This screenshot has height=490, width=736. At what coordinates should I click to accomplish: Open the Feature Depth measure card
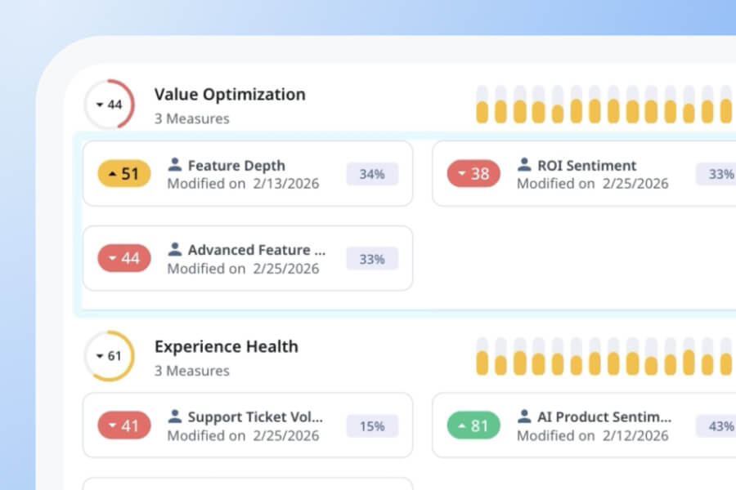tap(248, 173)
